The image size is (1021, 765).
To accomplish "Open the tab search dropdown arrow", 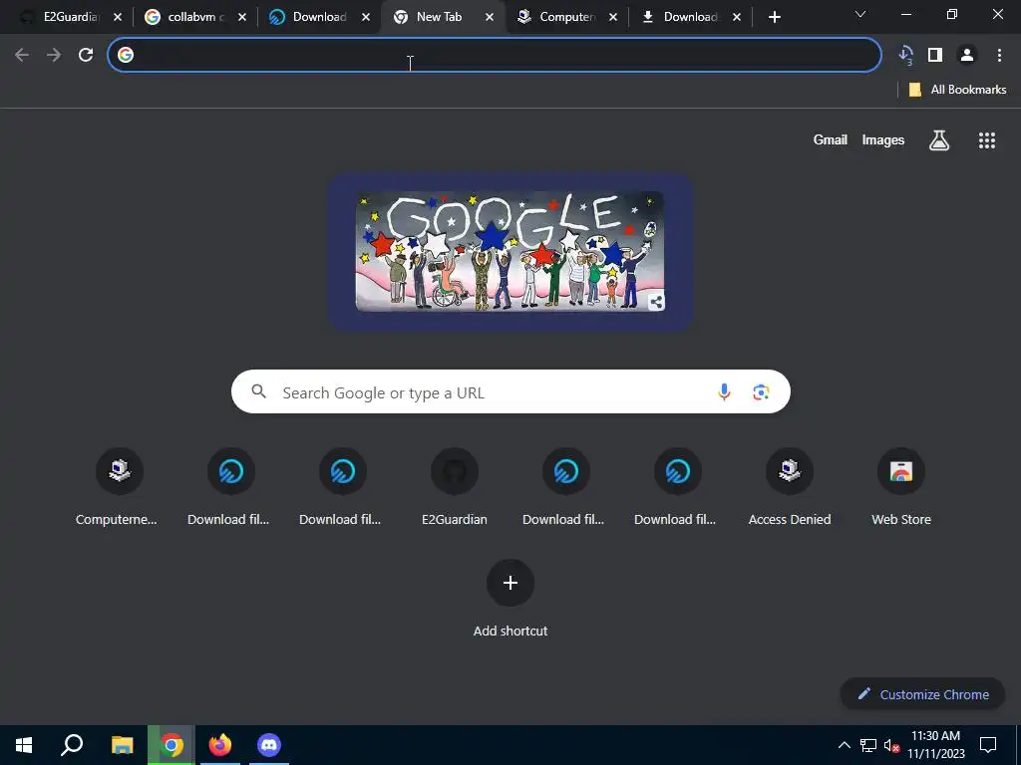I will pyautogui.click(x=860, y=15).
